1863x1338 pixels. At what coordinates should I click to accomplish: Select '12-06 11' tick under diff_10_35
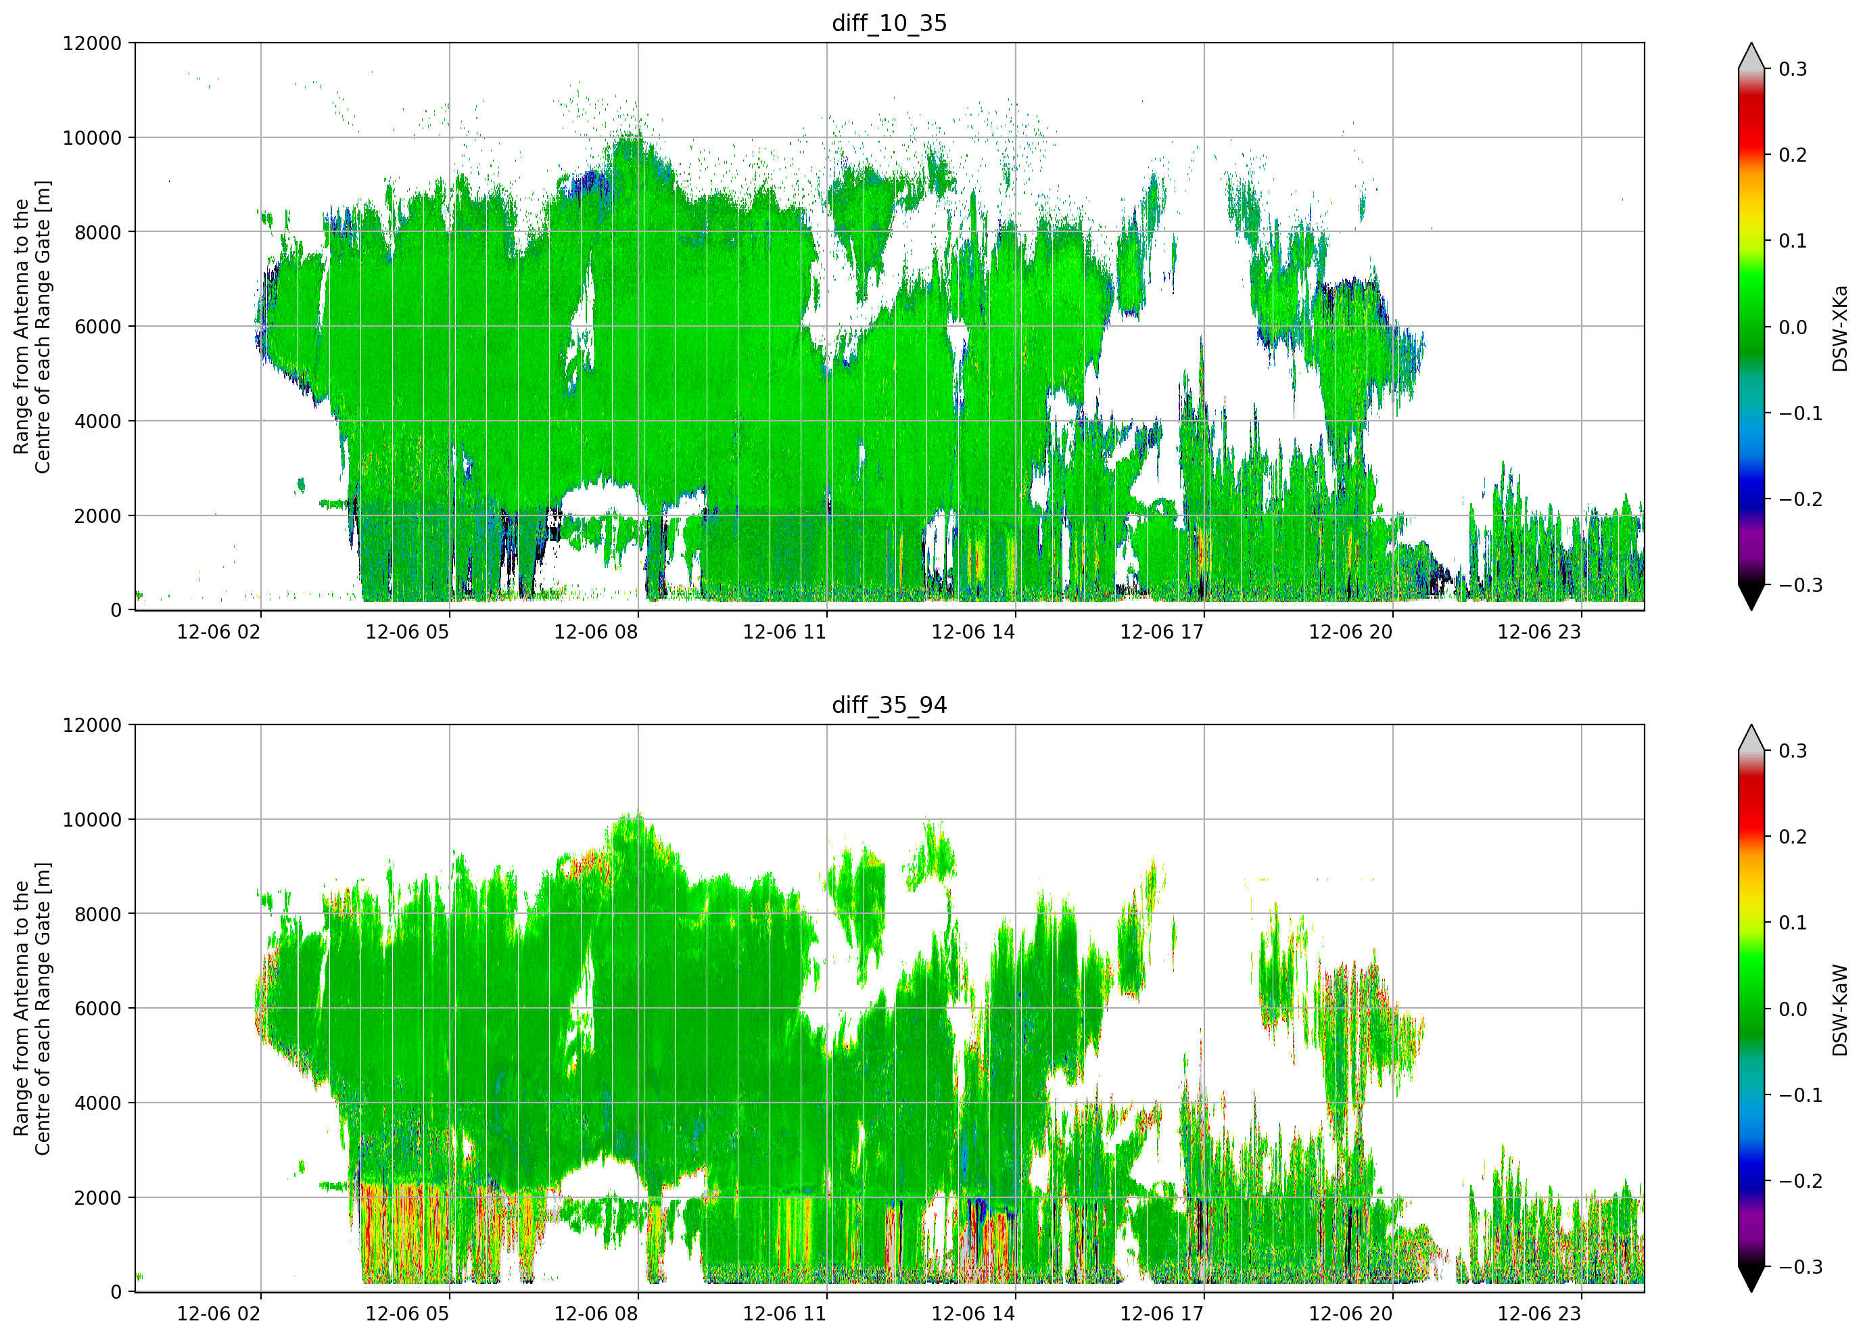(784, 632)
